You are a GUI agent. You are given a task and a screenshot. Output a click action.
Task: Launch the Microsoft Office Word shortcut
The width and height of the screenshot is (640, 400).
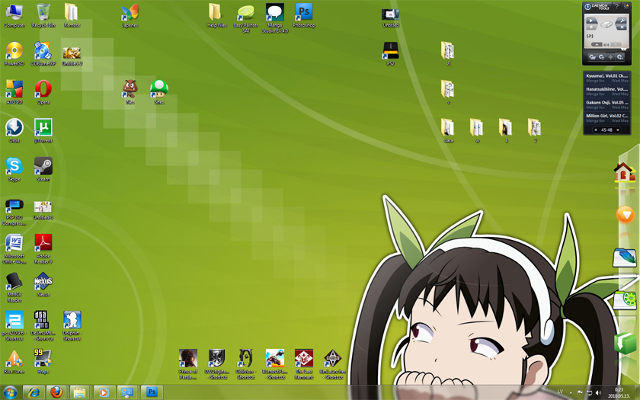point(14,248)
